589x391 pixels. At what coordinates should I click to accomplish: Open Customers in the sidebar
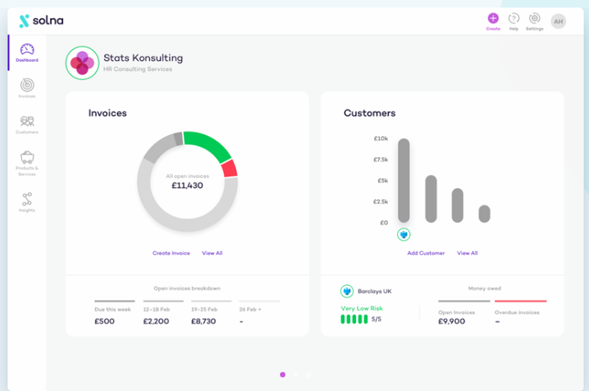27,125
